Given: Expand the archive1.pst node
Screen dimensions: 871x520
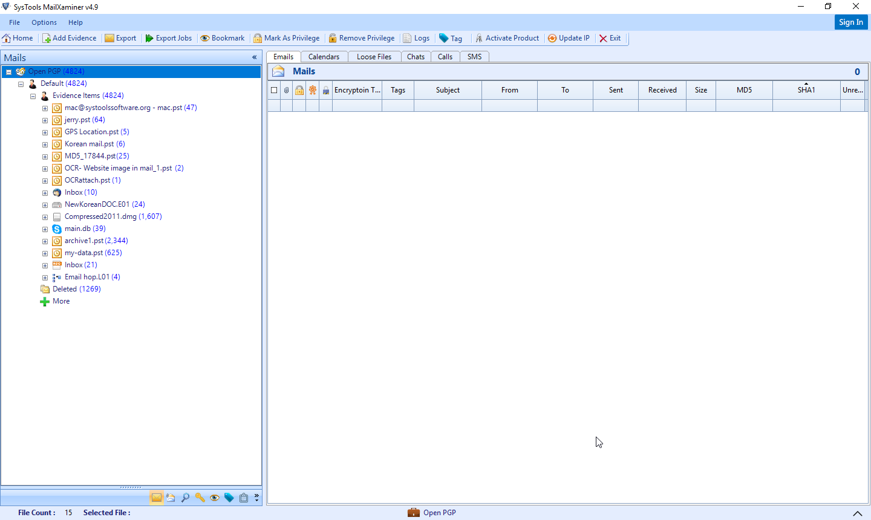Looking at the screenshot, I should coord(45,241).
